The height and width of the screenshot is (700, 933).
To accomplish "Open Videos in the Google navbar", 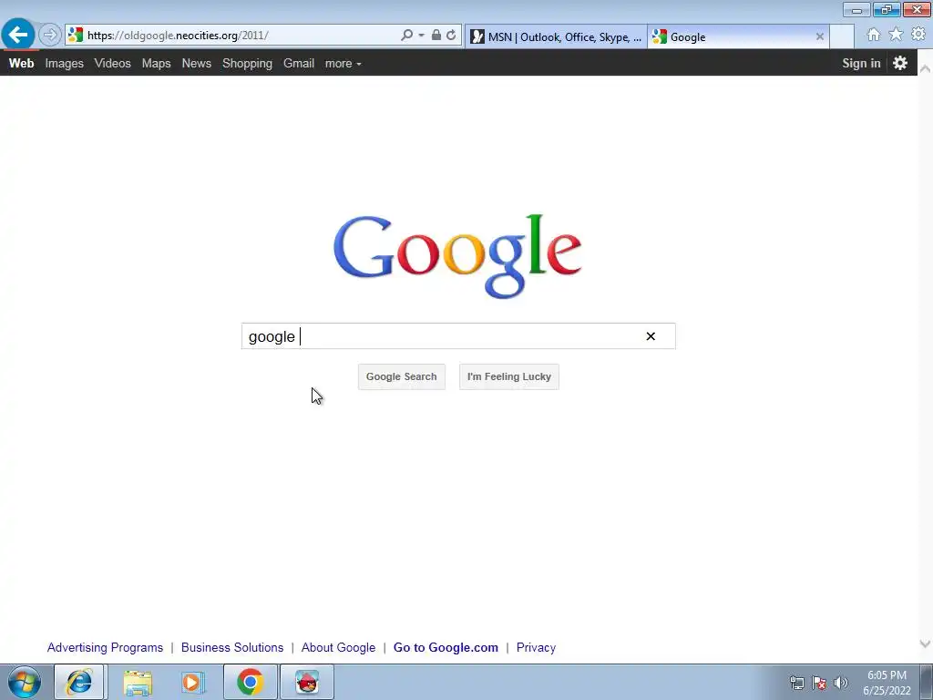I will coord(112,63).
